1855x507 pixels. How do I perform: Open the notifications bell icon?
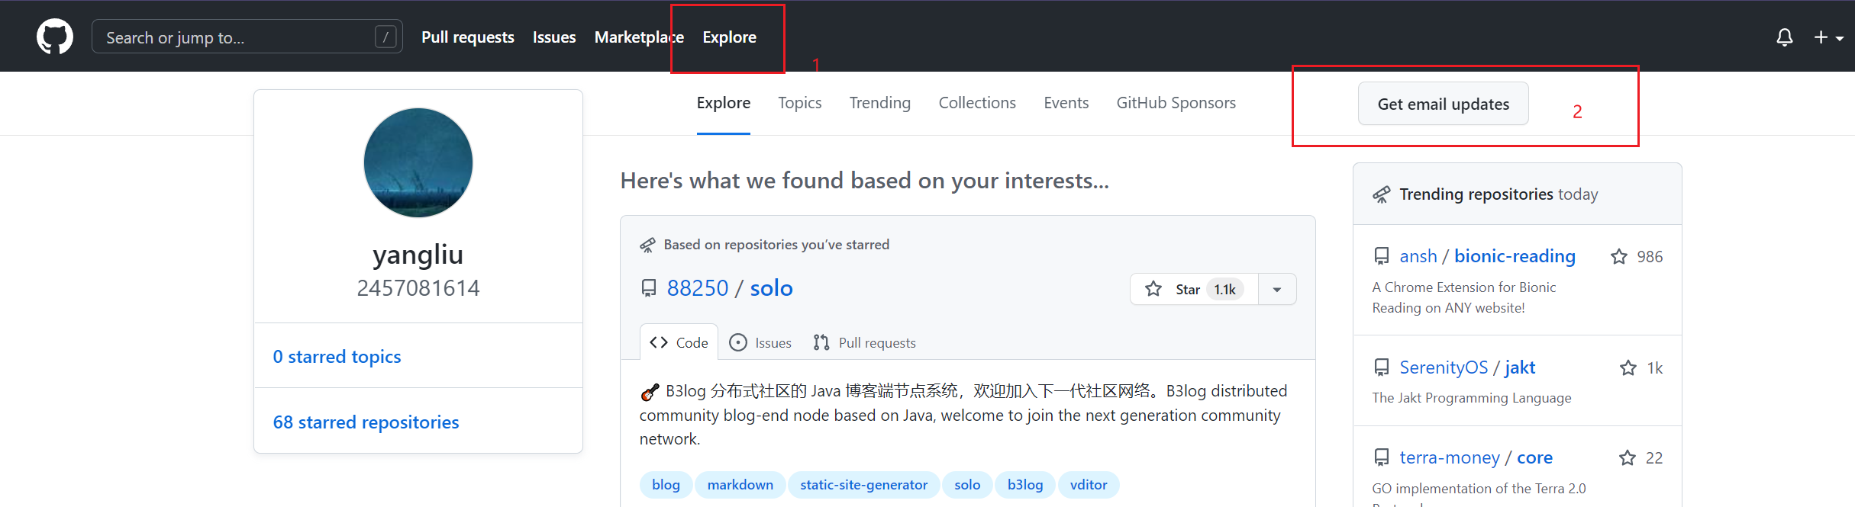(x=1785, y=37)
